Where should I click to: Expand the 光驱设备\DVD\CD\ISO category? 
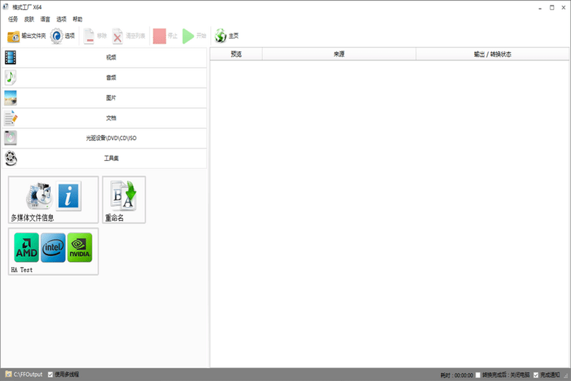pos(104,138)
